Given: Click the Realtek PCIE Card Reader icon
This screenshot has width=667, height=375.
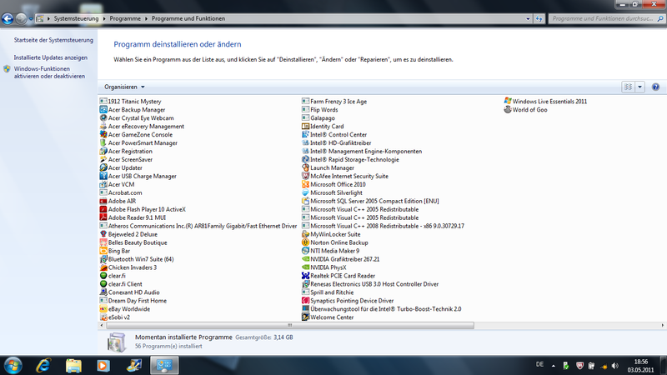Looking at the screenshot, I should (305, 276).
